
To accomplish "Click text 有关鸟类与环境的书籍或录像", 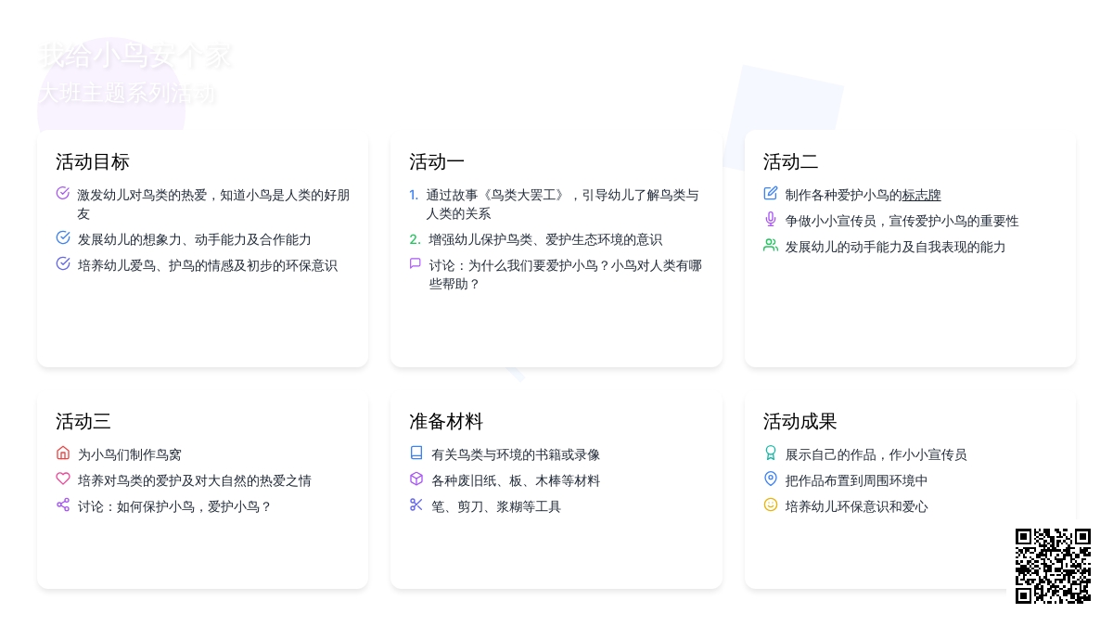I will [x=516, y=454].
